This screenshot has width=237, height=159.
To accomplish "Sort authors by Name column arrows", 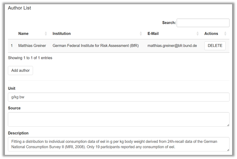I will [x=46, y=34].
